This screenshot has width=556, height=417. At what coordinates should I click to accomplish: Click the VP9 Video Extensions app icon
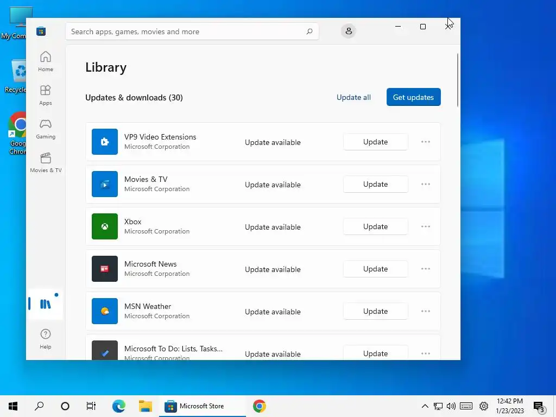pyautogui.click(x=105, y=142)
